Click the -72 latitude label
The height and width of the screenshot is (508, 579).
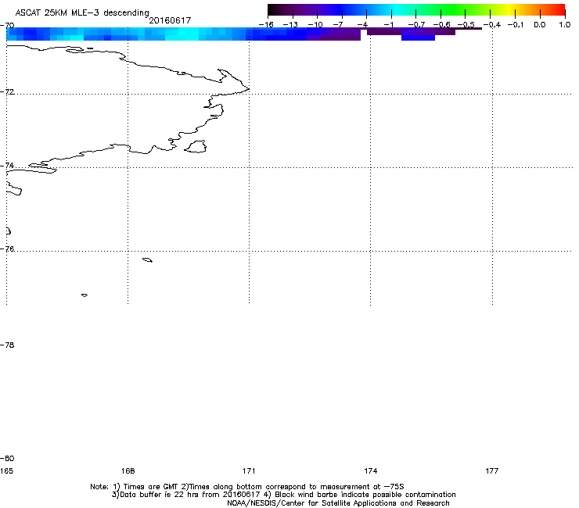click(7, 91)
